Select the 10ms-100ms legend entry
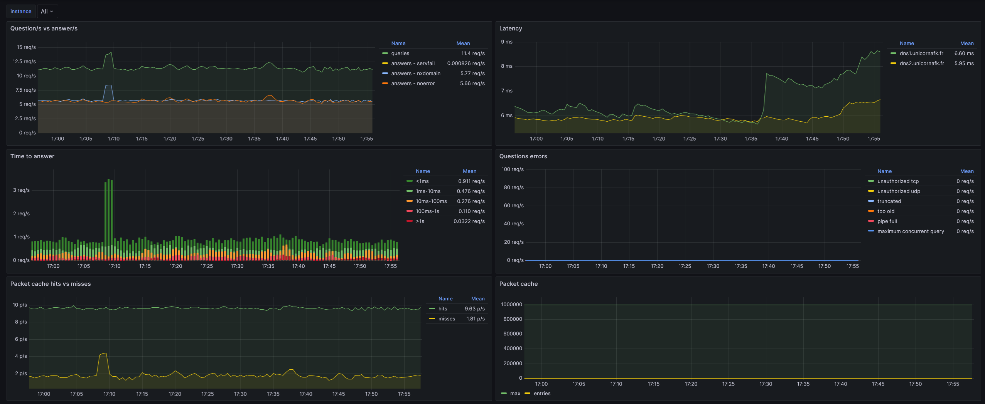The height and width of the screenshot is (404, 985). (x=431, y=201)
